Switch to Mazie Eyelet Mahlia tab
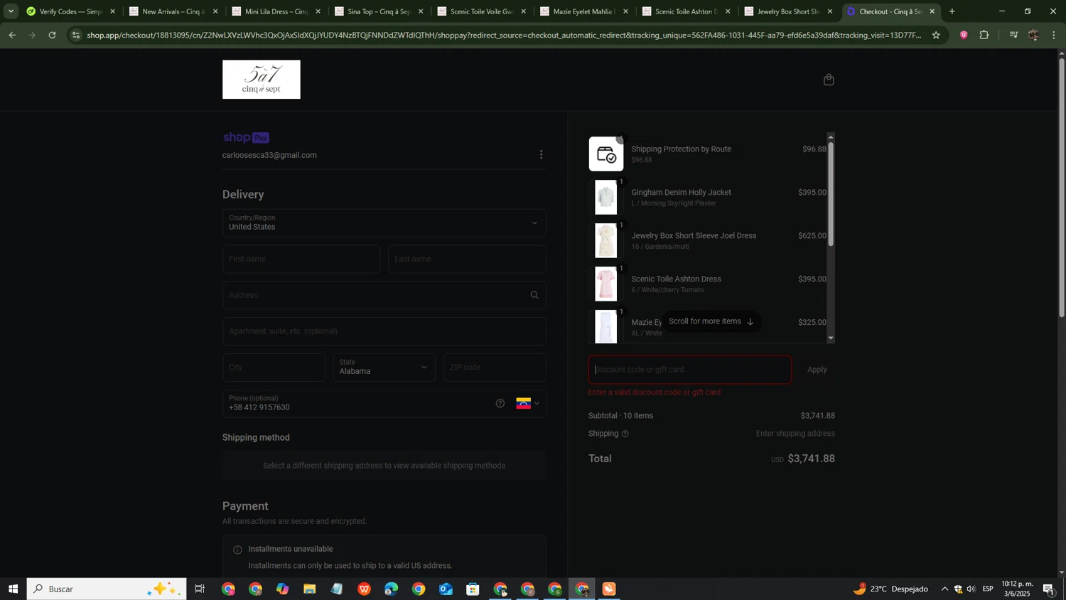The height and width of the screenshot is (600, 1066). tap(583, 11)
